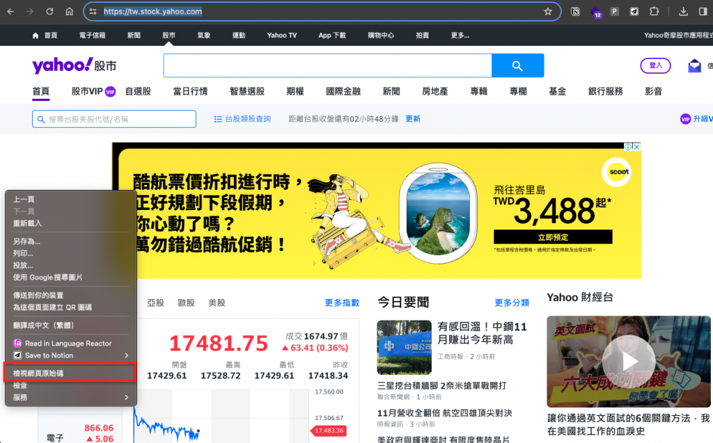Reload the page with the refresh icon

[49, 11]
